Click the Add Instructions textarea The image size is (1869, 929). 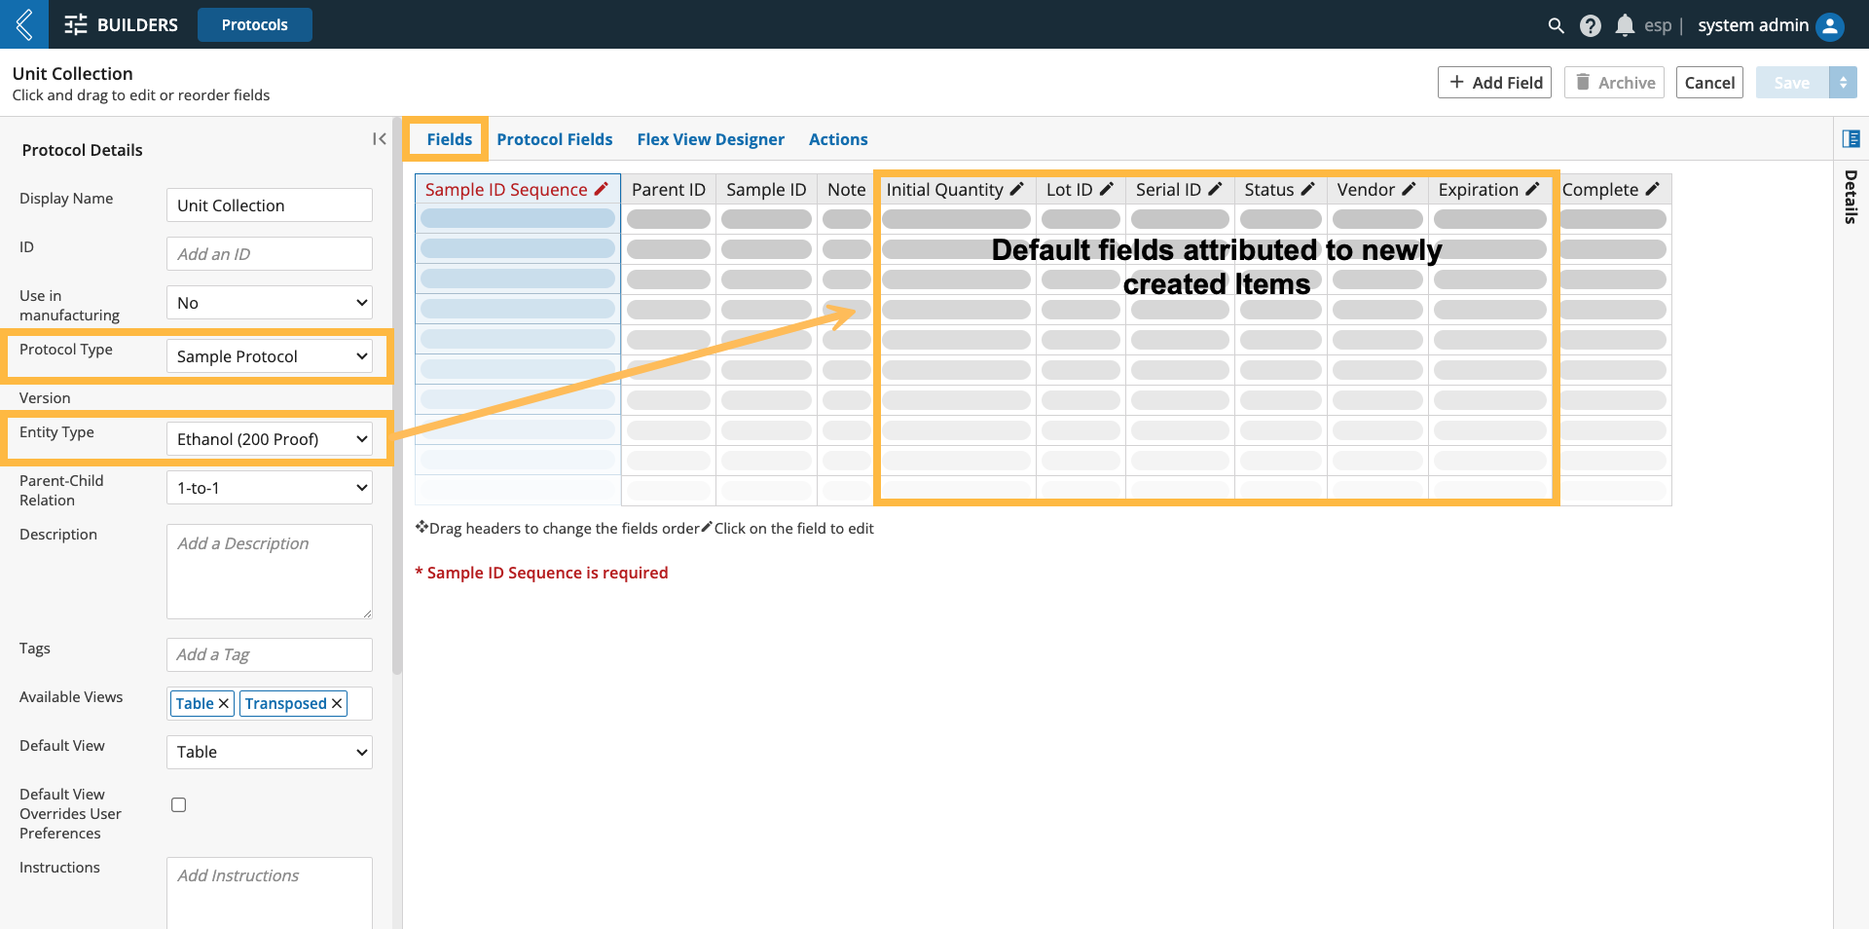tap(270, 893)
